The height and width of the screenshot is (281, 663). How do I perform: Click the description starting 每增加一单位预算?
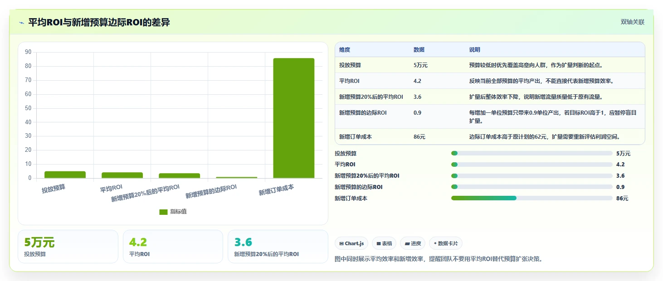pos(553,117)
